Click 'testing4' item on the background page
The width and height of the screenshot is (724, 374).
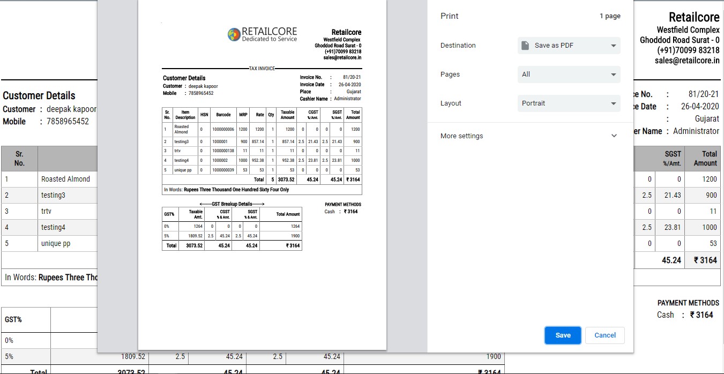(53, 227)
